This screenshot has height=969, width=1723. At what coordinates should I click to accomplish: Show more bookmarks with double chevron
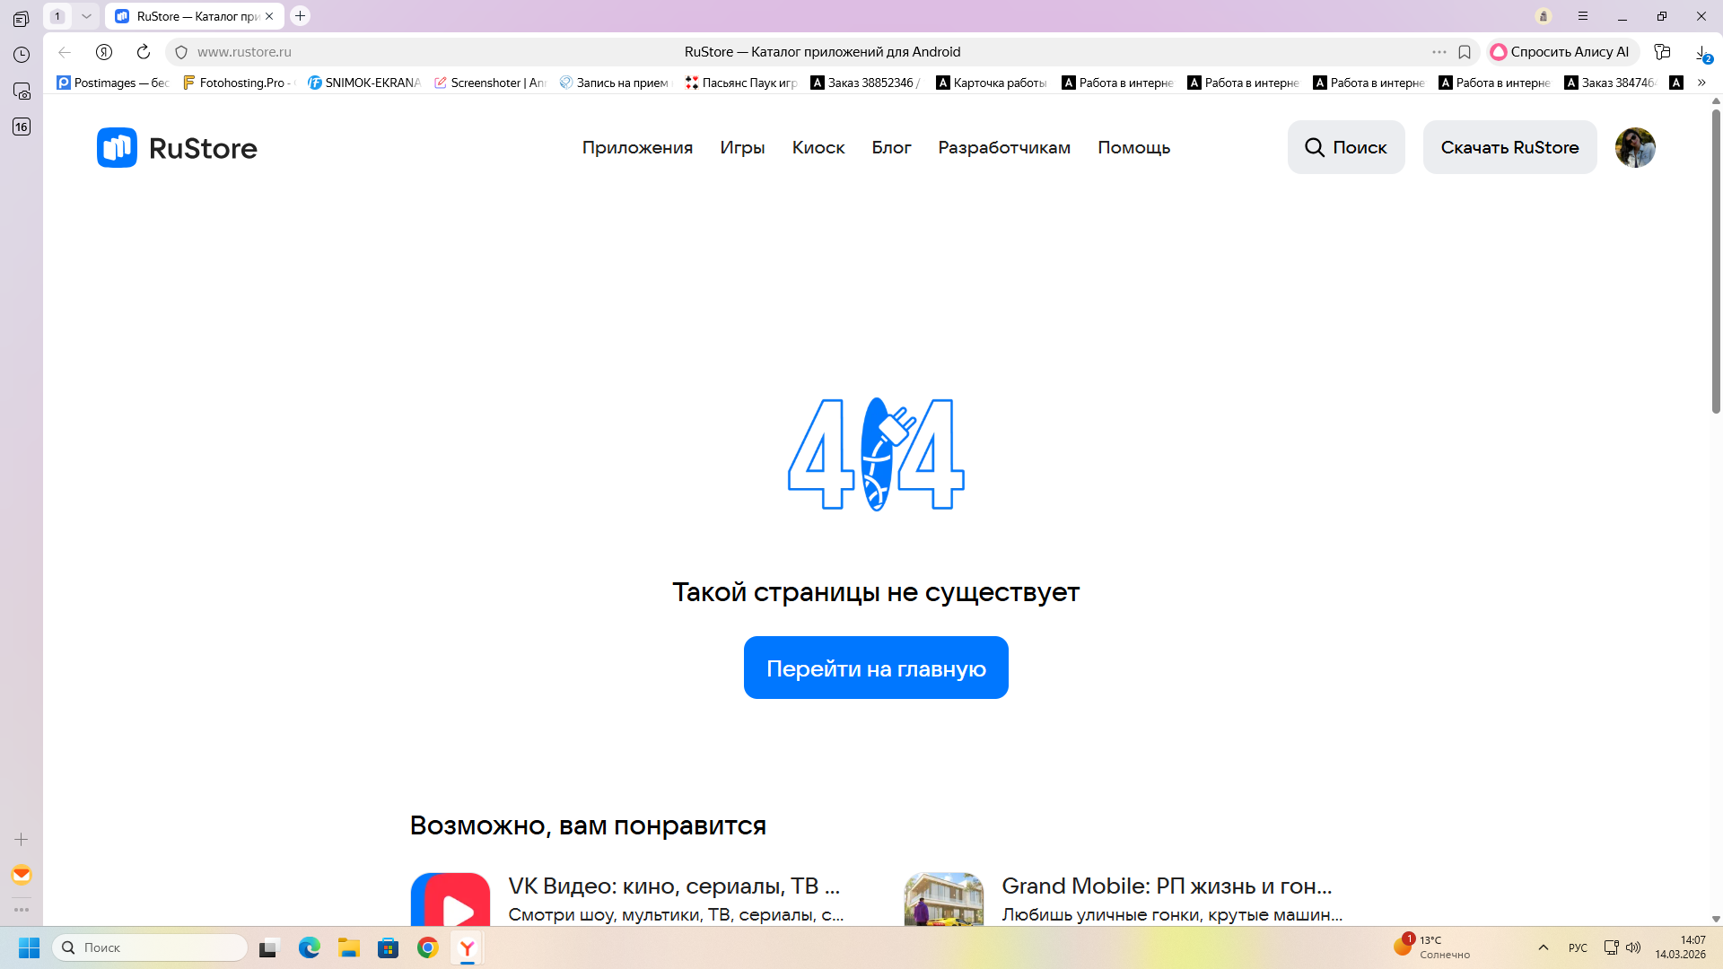coord(1701,83)
